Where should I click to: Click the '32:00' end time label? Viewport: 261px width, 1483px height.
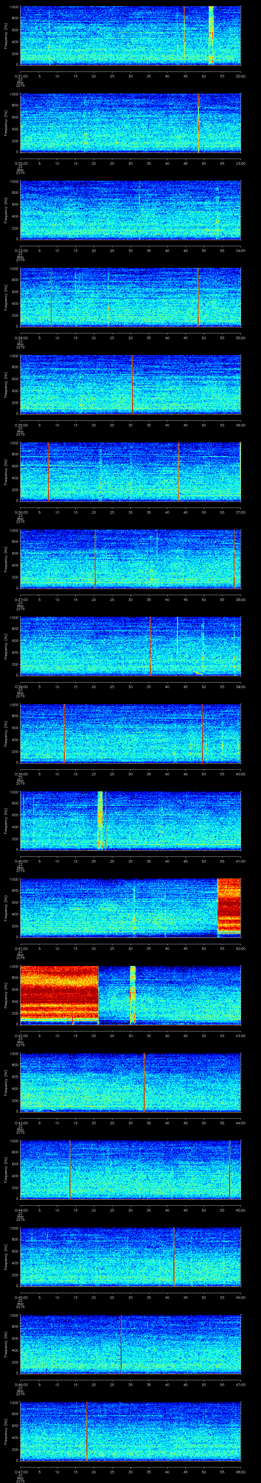pos(240,75)
